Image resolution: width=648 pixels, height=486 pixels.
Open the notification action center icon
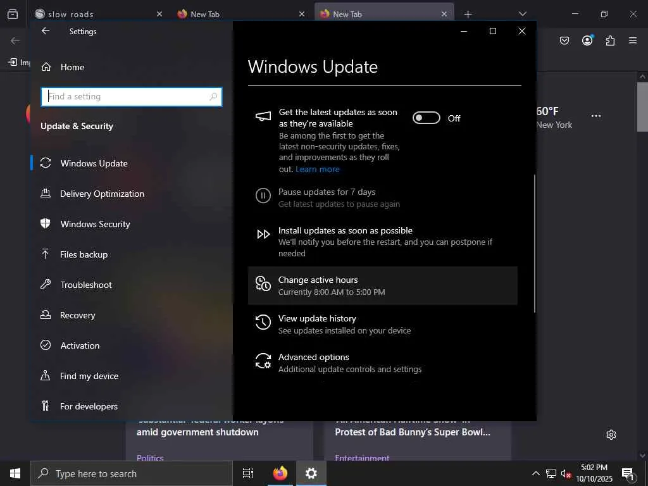click(x=628, y=474)
